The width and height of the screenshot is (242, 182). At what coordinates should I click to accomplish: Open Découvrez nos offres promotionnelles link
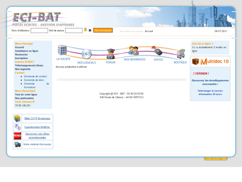[x=37, y=136]
